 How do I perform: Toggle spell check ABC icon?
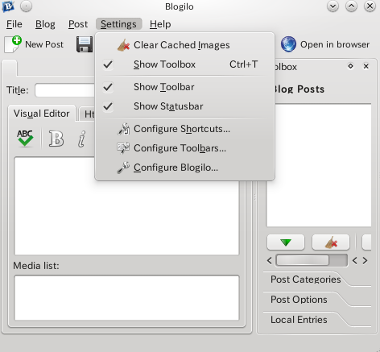coord(25,139)
